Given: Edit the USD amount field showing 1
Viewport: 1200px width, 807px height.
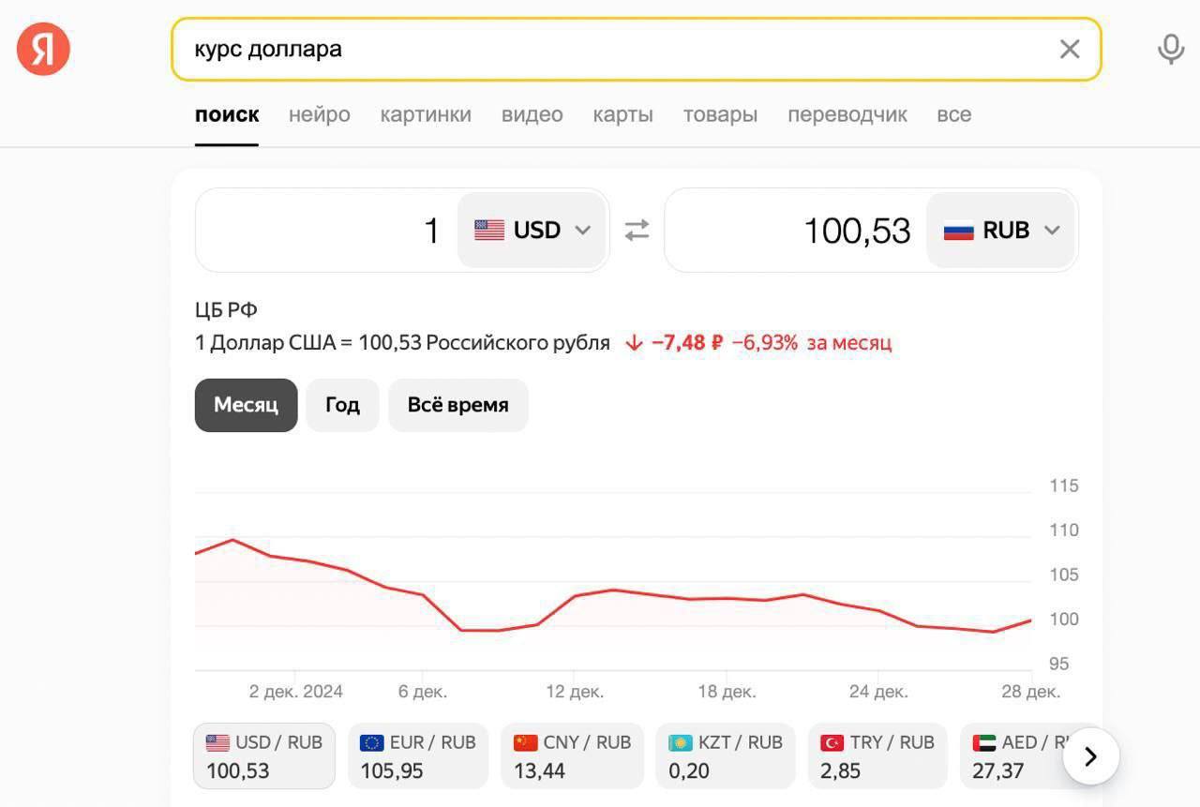Looking at the screenshot, I should [x=326, y=230].
